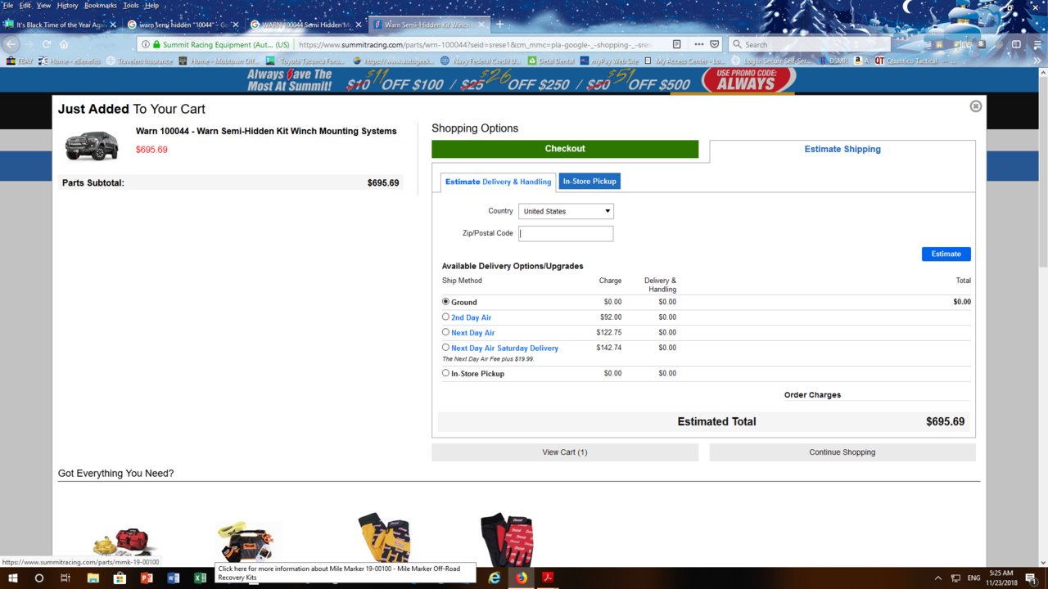The width and height of the screenshot is (1048, 589).
Task: Click Continue Shopping button
Action: pyautogui.click(x=842, y=452)
